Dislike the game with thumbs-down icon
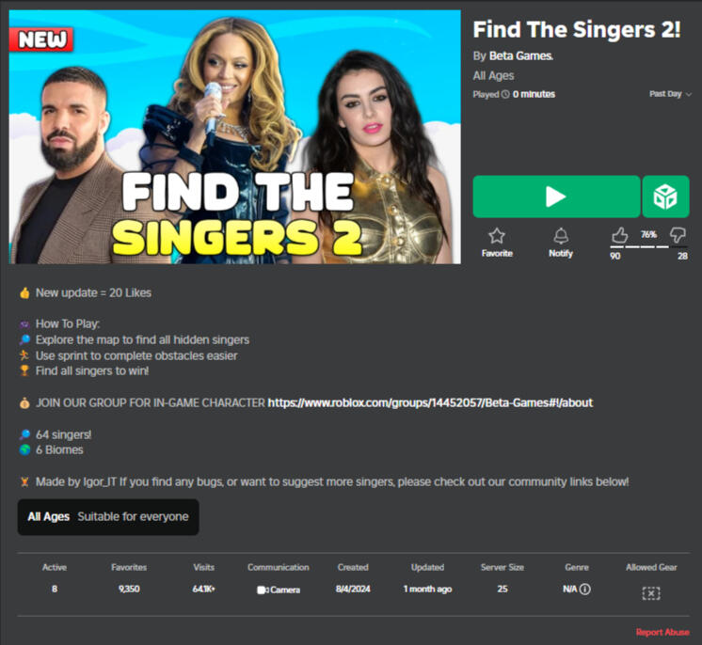Screen dimensions: 702x645 tap(678, 235)
